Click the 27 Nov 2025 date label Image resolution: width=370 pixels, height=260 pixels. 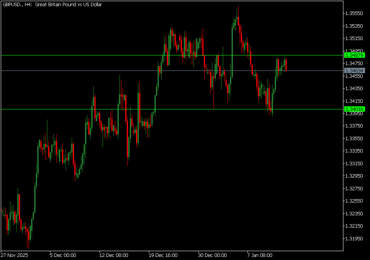[x=14, y=255]
